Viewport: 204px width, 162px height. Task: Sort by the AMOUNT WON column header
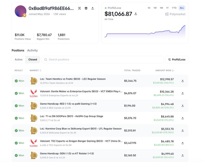(164, 70)
